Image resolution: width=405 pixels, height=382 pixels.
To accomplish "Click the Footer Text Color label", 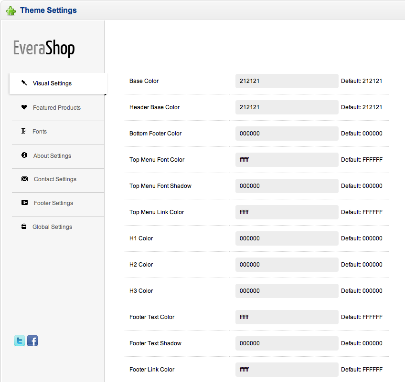I will (152, 317).
